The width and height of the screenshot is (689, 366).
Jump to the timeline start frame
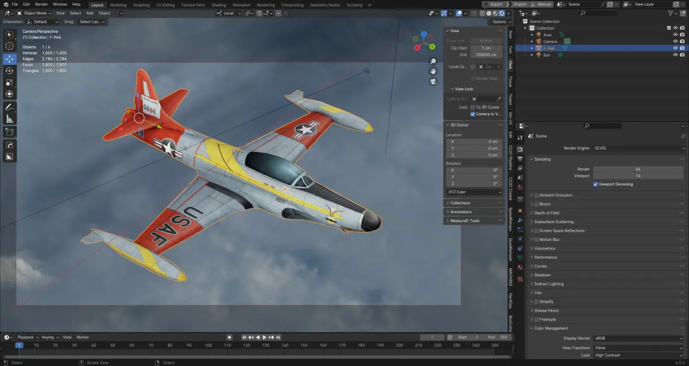click(244, 337)
